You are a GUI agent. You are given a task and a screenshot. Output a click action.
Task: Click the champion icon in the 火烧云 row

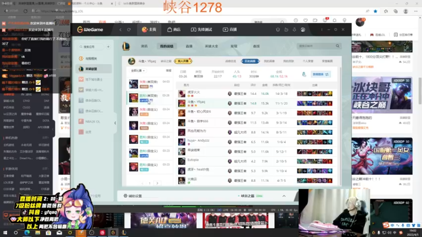[181, 181]
